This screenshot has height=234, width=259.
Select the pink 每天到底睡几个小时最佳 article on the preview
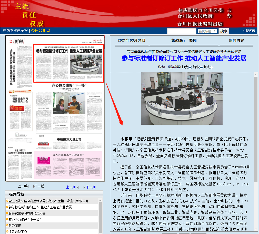[x=68, y=165]
